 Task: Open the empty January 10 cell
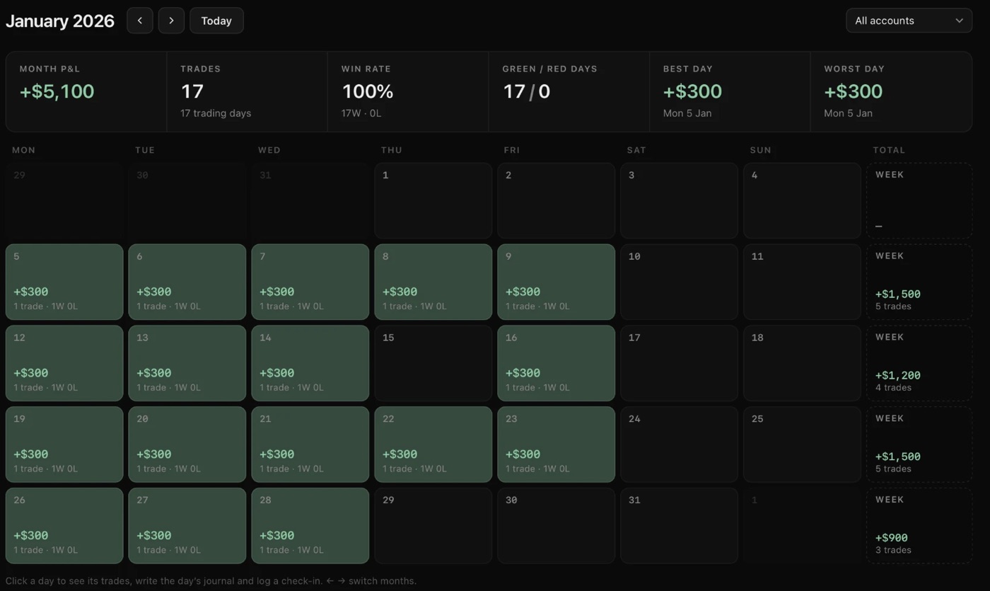point(680,282)
